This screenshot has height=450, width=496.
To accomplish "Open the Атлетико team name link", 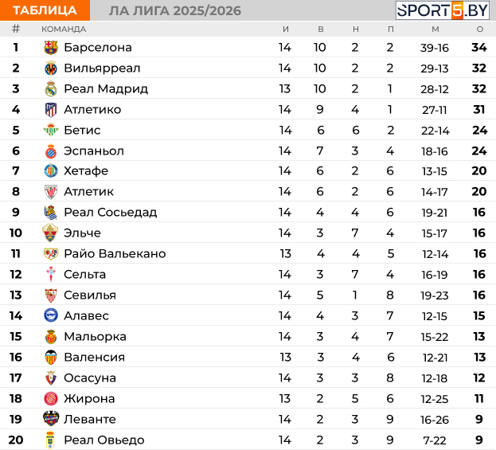I will (x=92, y=110).
